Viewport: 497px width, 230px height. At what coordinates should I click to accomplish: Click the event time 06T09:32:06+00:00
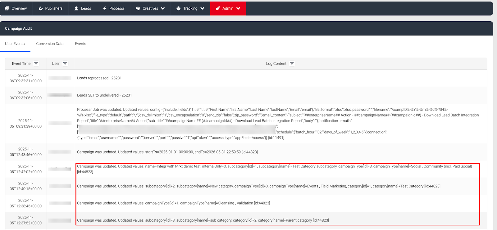(x=25, y=95)
